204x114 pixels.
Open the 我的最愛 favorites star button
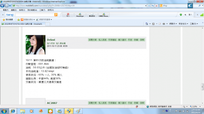tap(8, 20)
